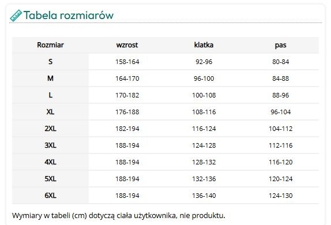
Task: Click the 5XL size row label
Action: (50, 179)
